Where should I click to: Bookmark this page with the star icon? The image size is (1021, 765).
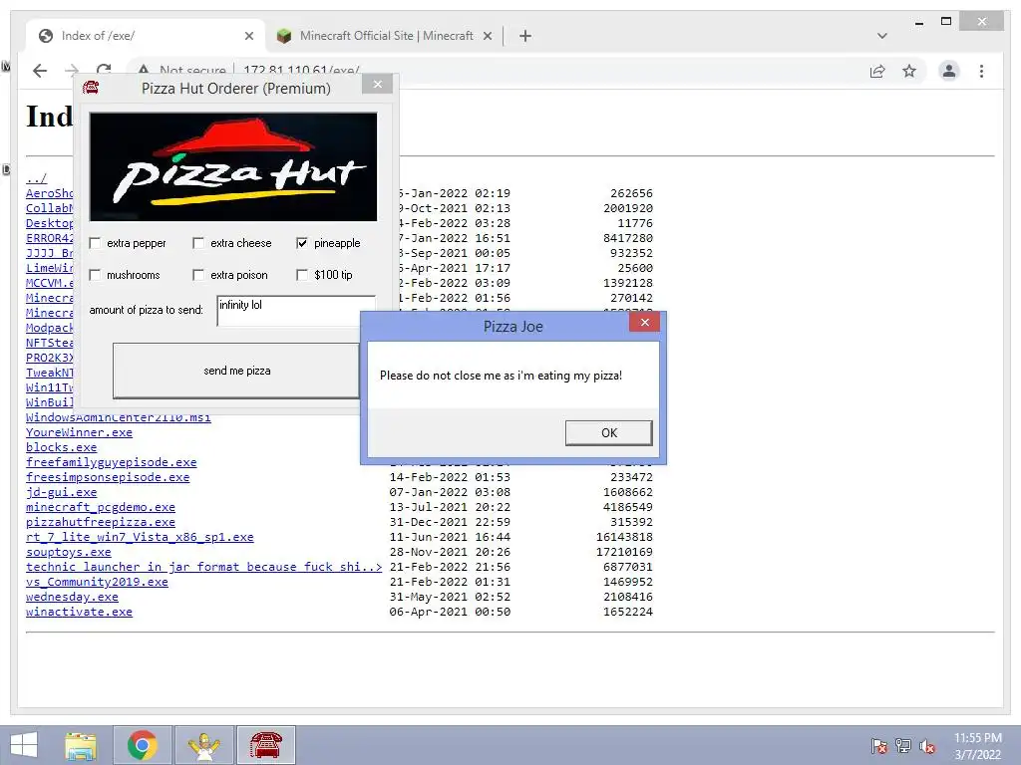909,71
